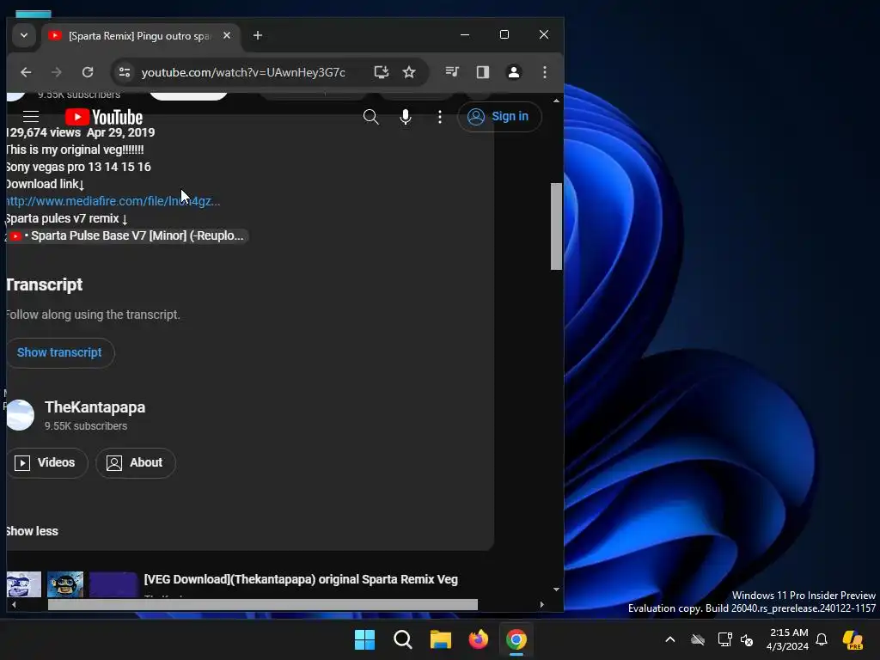Open YouTube search
Image resolution: width=880 pixels, height=660 pixels.
[x=371, y=117]
